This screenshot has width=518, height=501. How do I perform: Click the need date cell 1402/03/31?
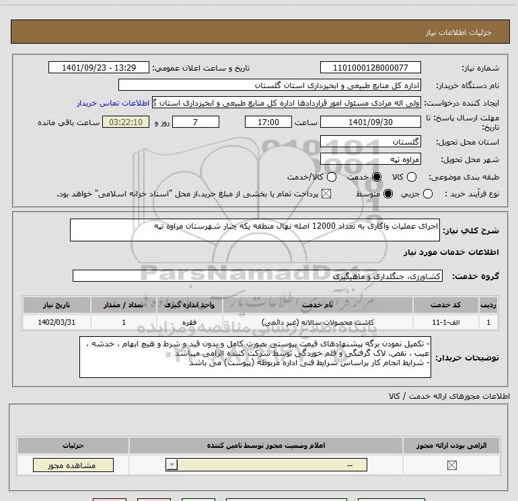click(57, 322)
